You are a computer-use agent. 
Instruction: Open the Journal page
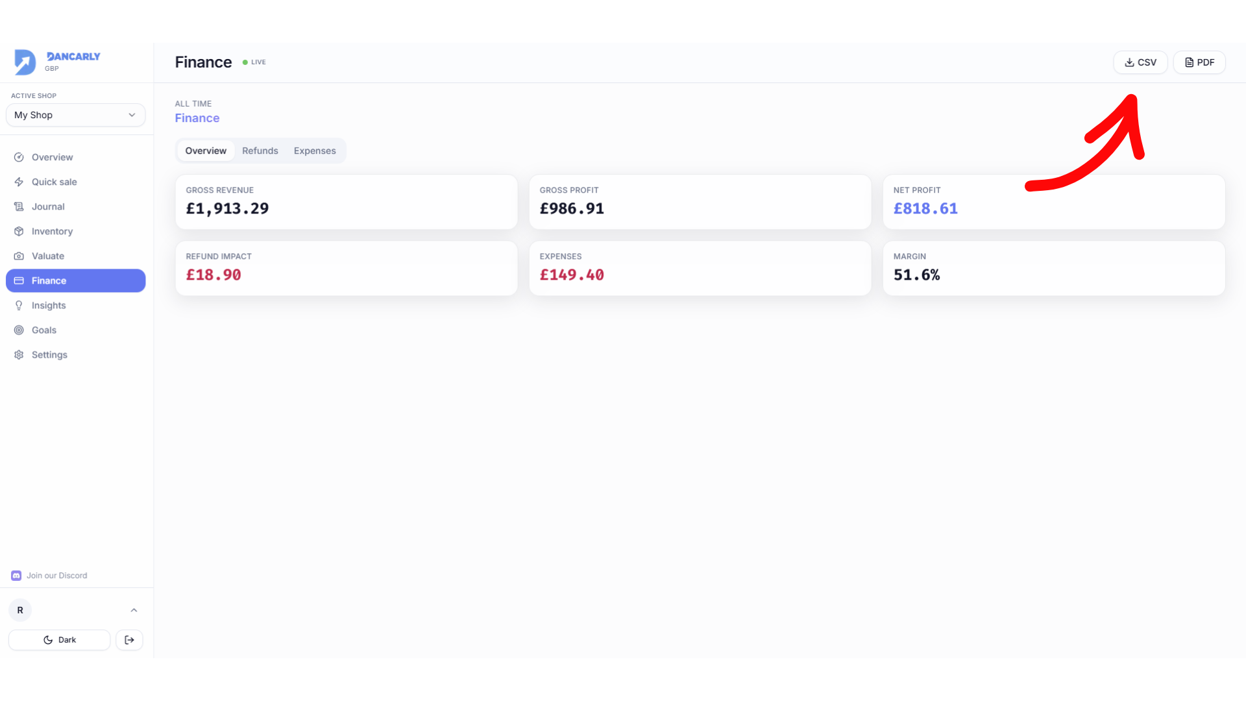click(75, 206)
